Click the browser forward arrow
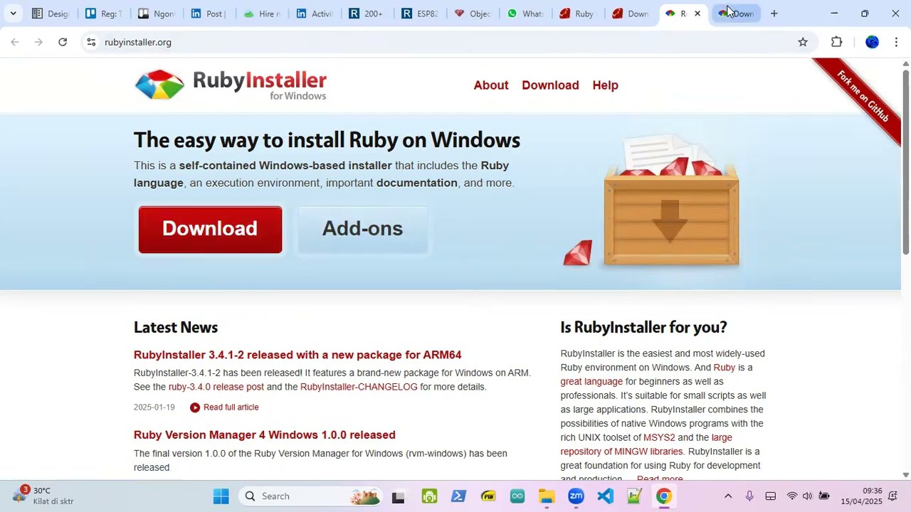This screenshot has height=512, width=911. pos(38,42)
